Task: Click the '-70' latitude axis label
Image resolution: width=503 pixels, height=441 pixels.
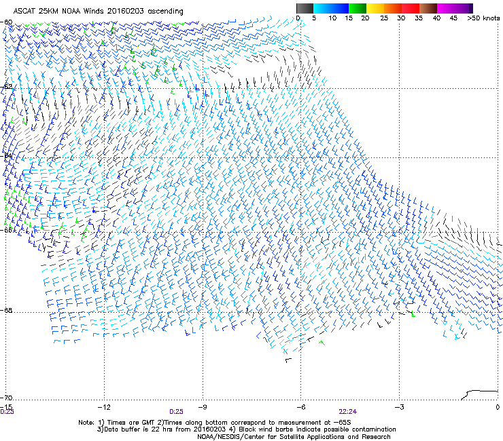Action: [6, 398]
